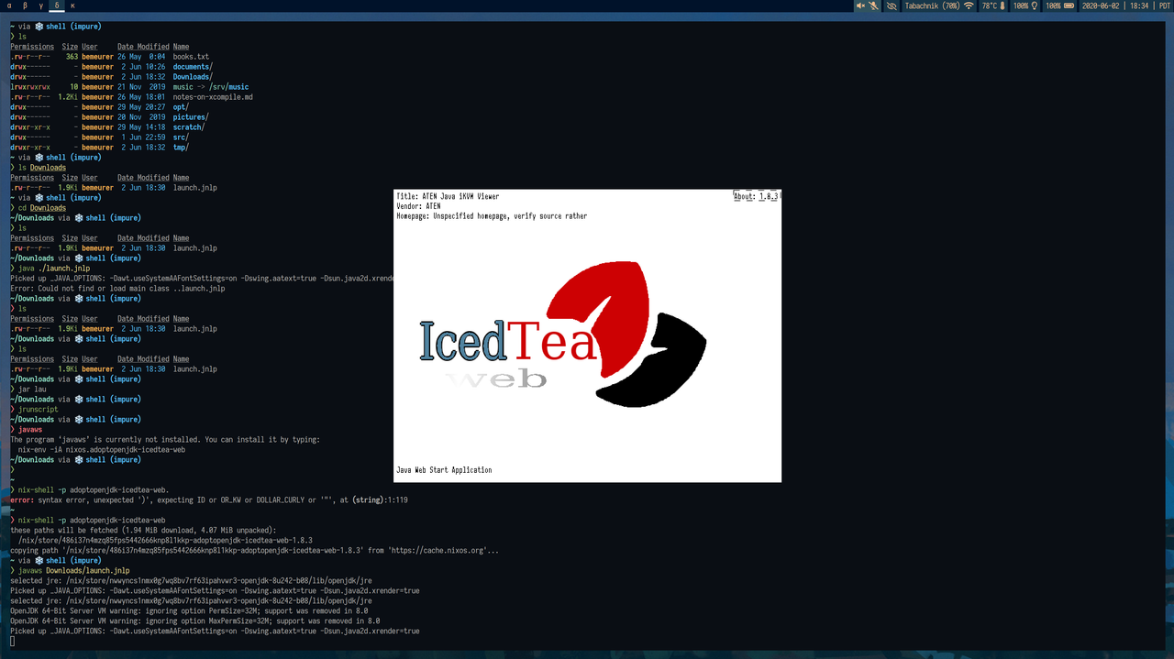The width and height of the screenshot is (1174, 659).
Task: Click the crossed-out eye icon in status bar
Action: (x=892, y=5)
